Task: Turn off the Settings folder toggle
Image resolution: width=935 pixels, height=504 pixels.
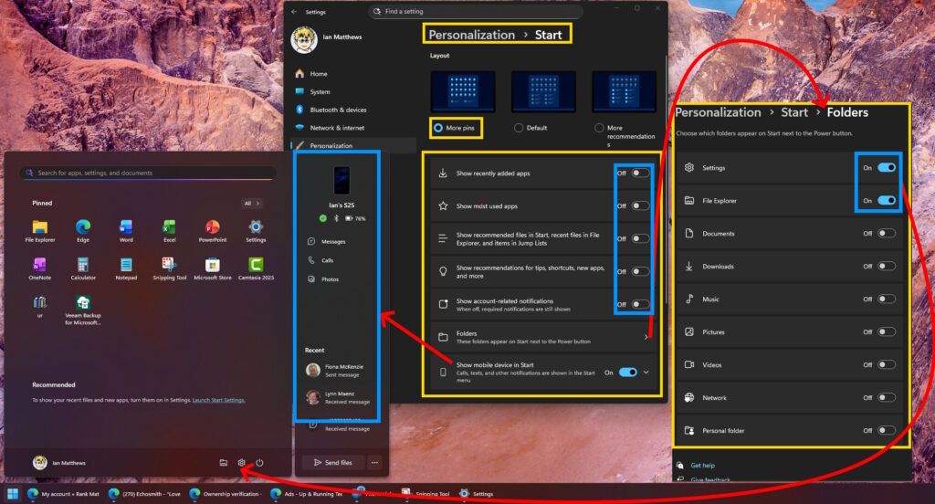Action: click(887, 168)
